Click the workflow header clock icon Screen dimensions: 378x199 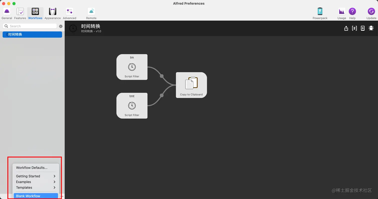(73, 28)
